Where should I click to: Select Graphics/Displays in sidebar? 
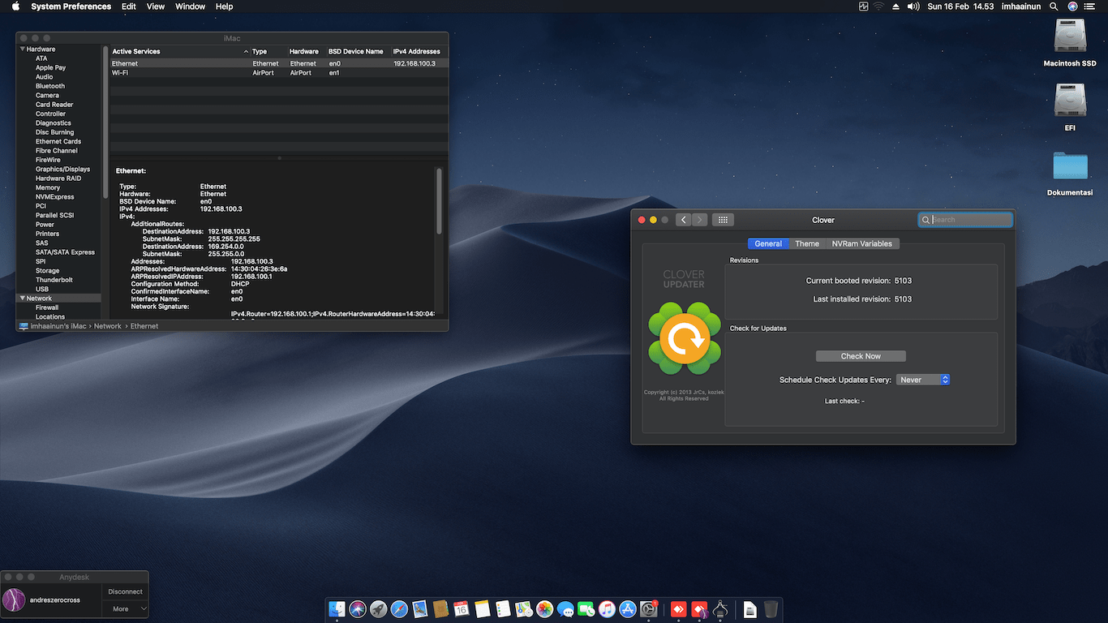click(x=62, y=169)
